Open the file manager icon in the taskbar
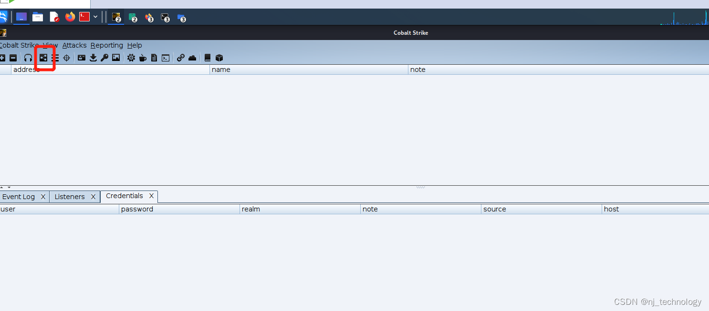 38,17
